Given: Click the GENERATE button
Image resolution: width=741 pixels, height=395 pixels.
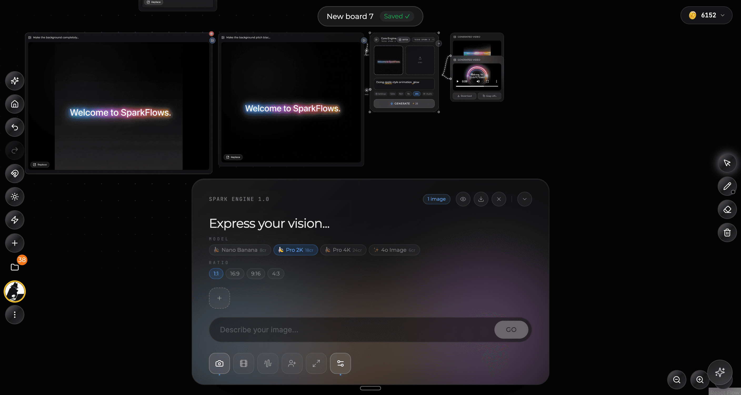Looking at the screenshot, I should click(404, 103).
